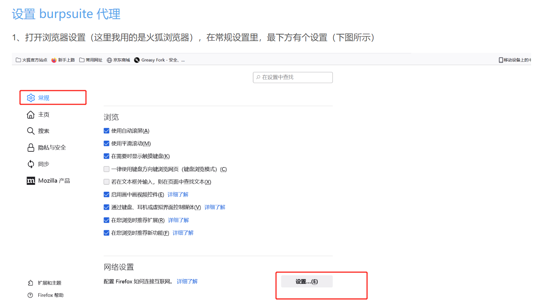Click the 搜索 magnifier icon in sidebar

(31, 131)
